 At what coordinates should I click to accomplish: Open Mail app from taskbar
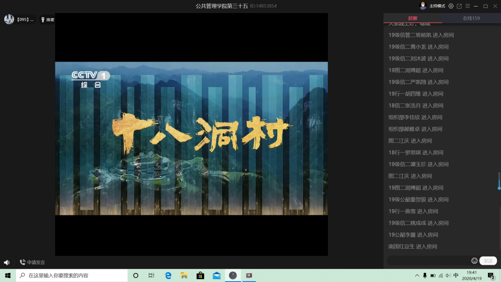point(217,276)
